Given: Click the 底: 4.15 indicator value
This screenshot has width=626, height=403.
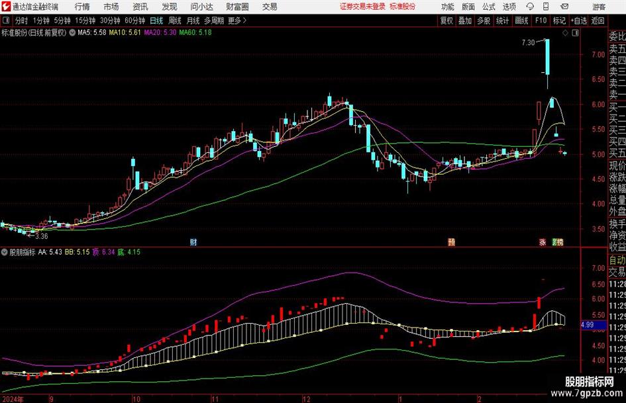Looking at the screenshot, I should (129, 251).
